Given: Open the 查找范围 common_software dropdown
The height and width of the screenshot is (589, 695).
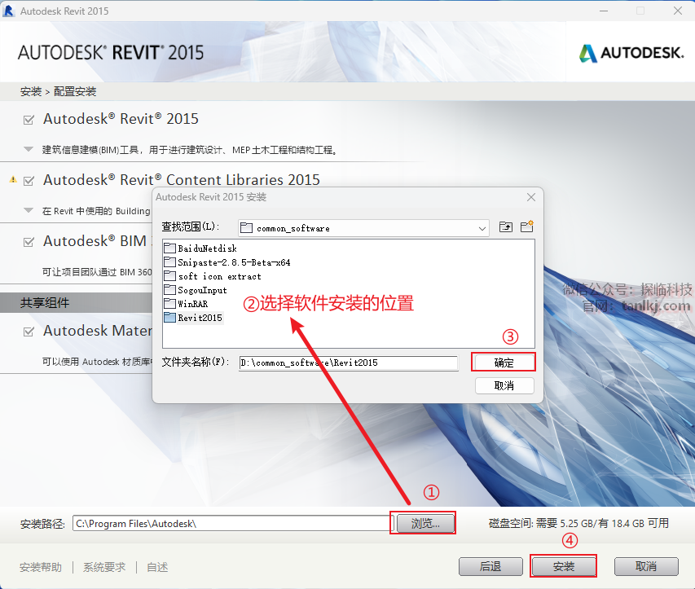Looking at the screenshot, I should (x=363, y=228).
